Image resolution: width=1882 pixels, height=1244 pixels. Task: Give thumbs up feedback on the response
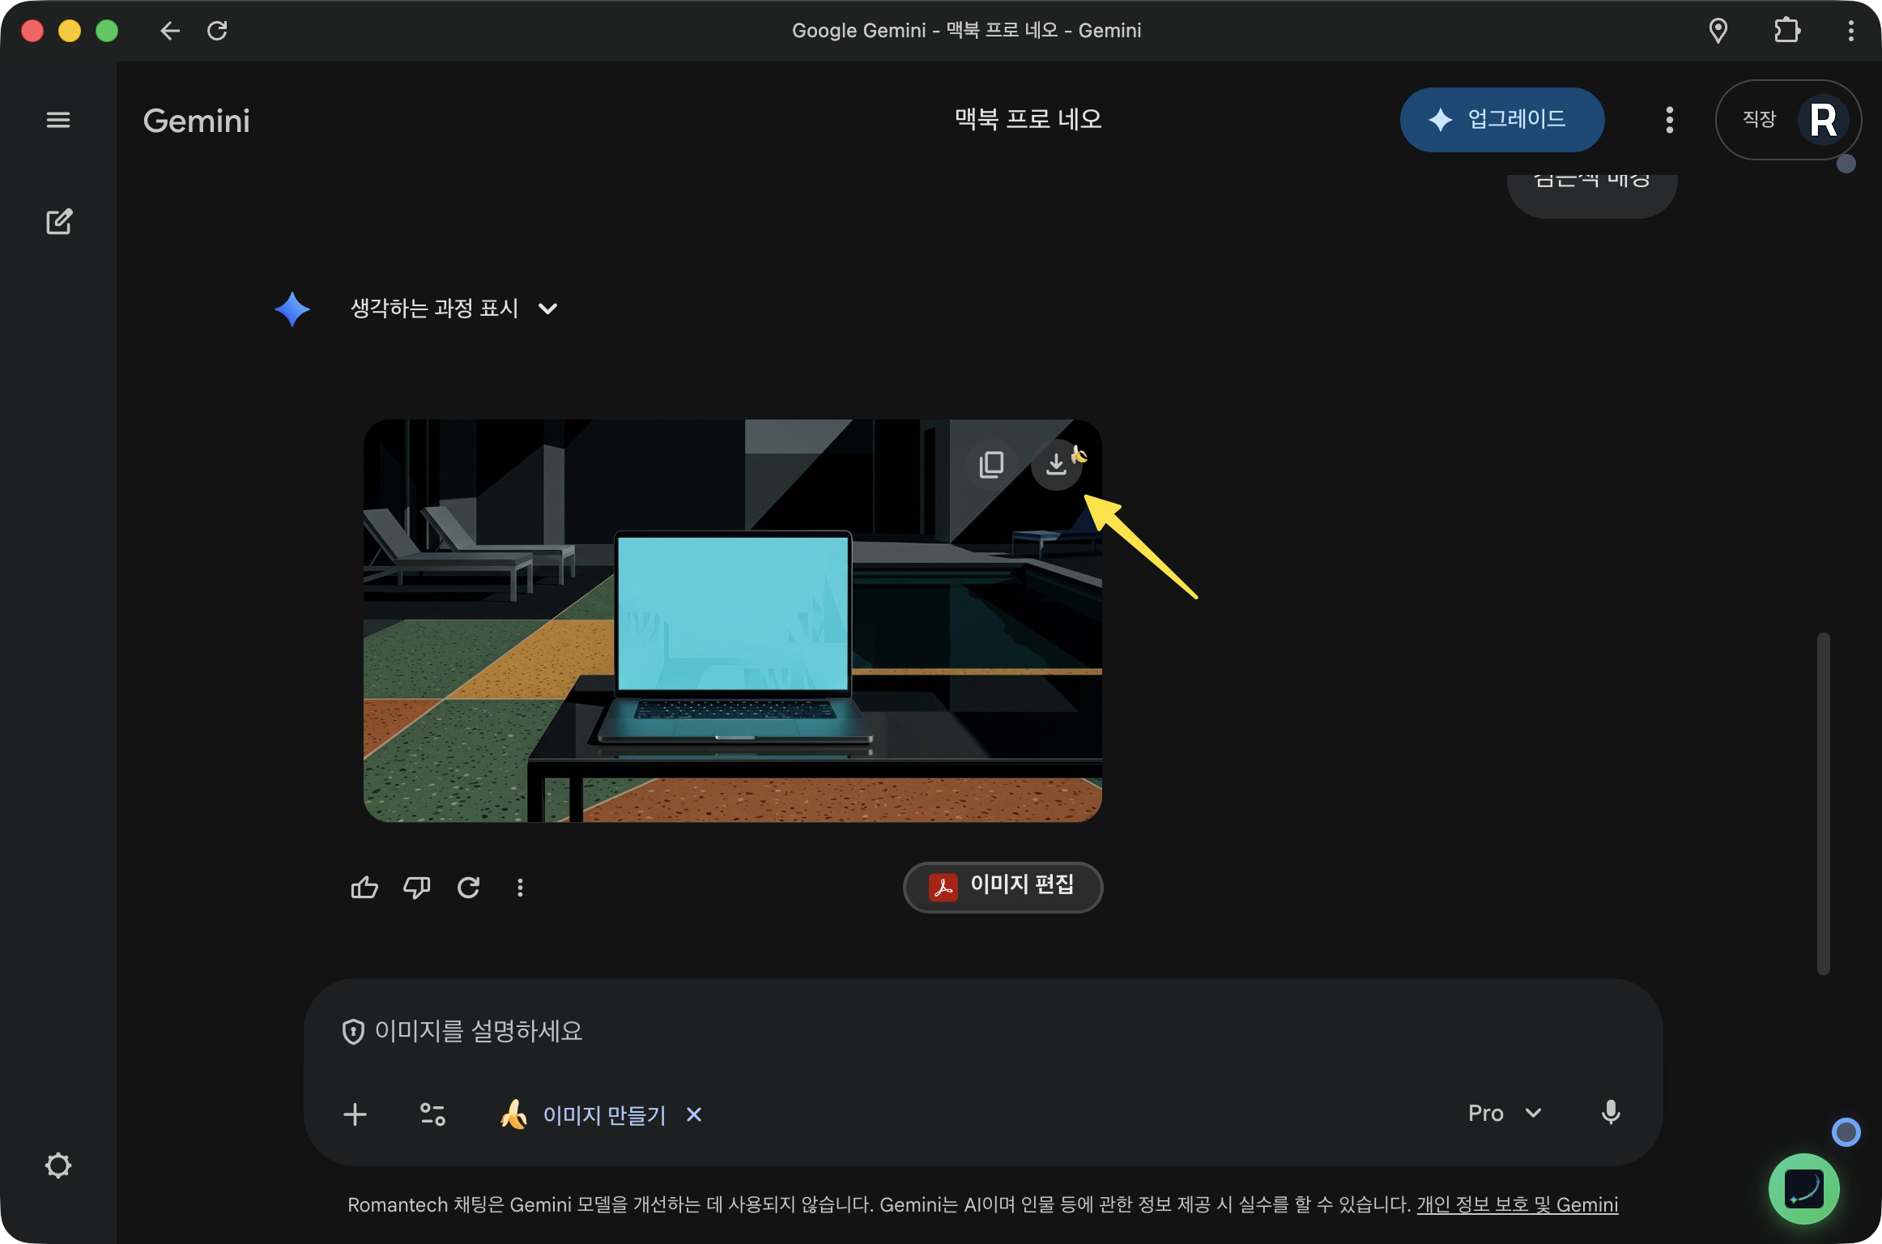[x=364, y=888]
